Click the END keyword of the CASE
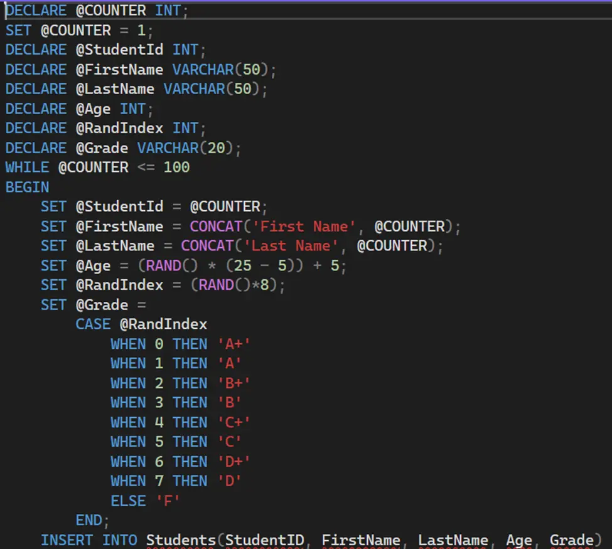Viewport: 612px width, 549px height. (89, 521)
